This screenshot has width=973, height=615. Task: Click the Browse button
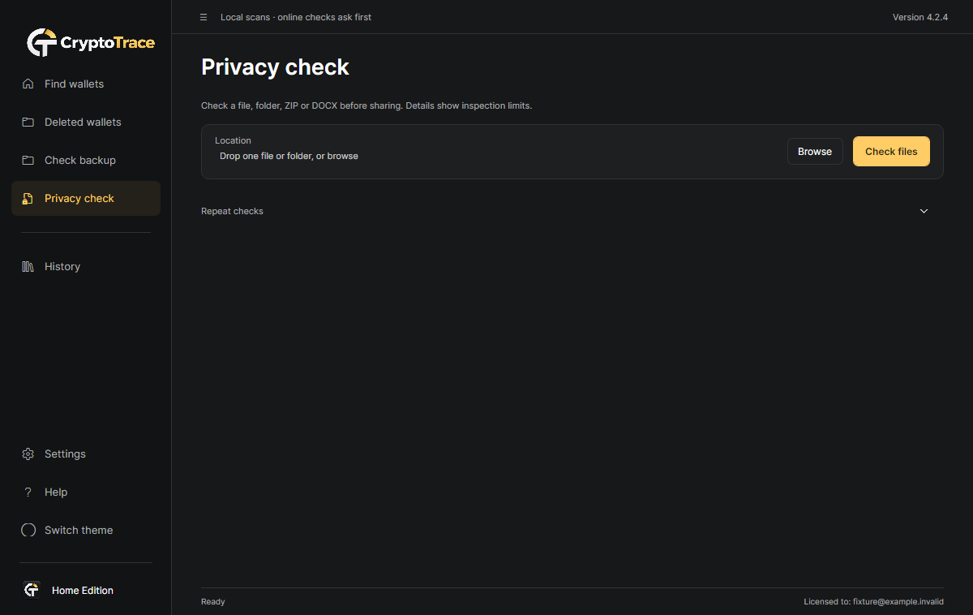815,152
